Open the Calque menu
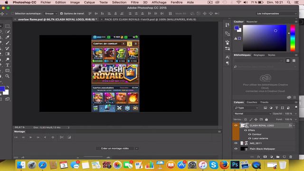Screen dimensions: 304x171 pos(89,2)
